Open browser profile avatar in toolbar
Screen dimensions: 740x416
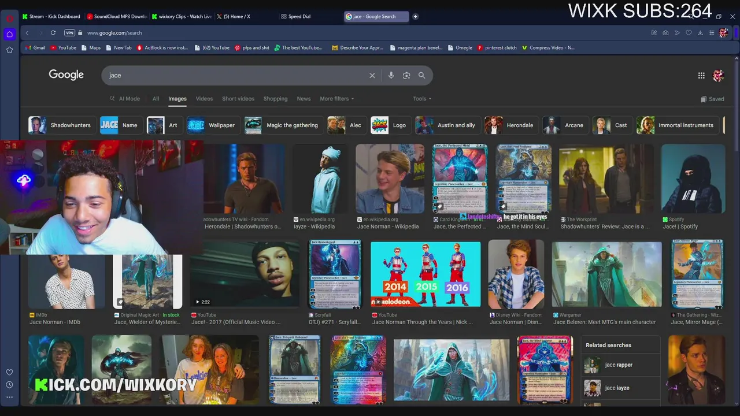click(x=724, y=33)
